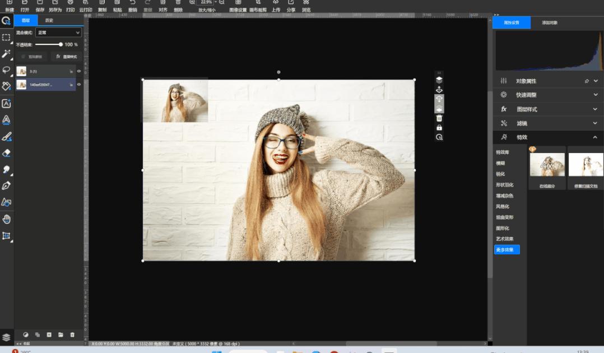Toggle visibility of the 140eef20047 layer

click(x=79, y=85)
